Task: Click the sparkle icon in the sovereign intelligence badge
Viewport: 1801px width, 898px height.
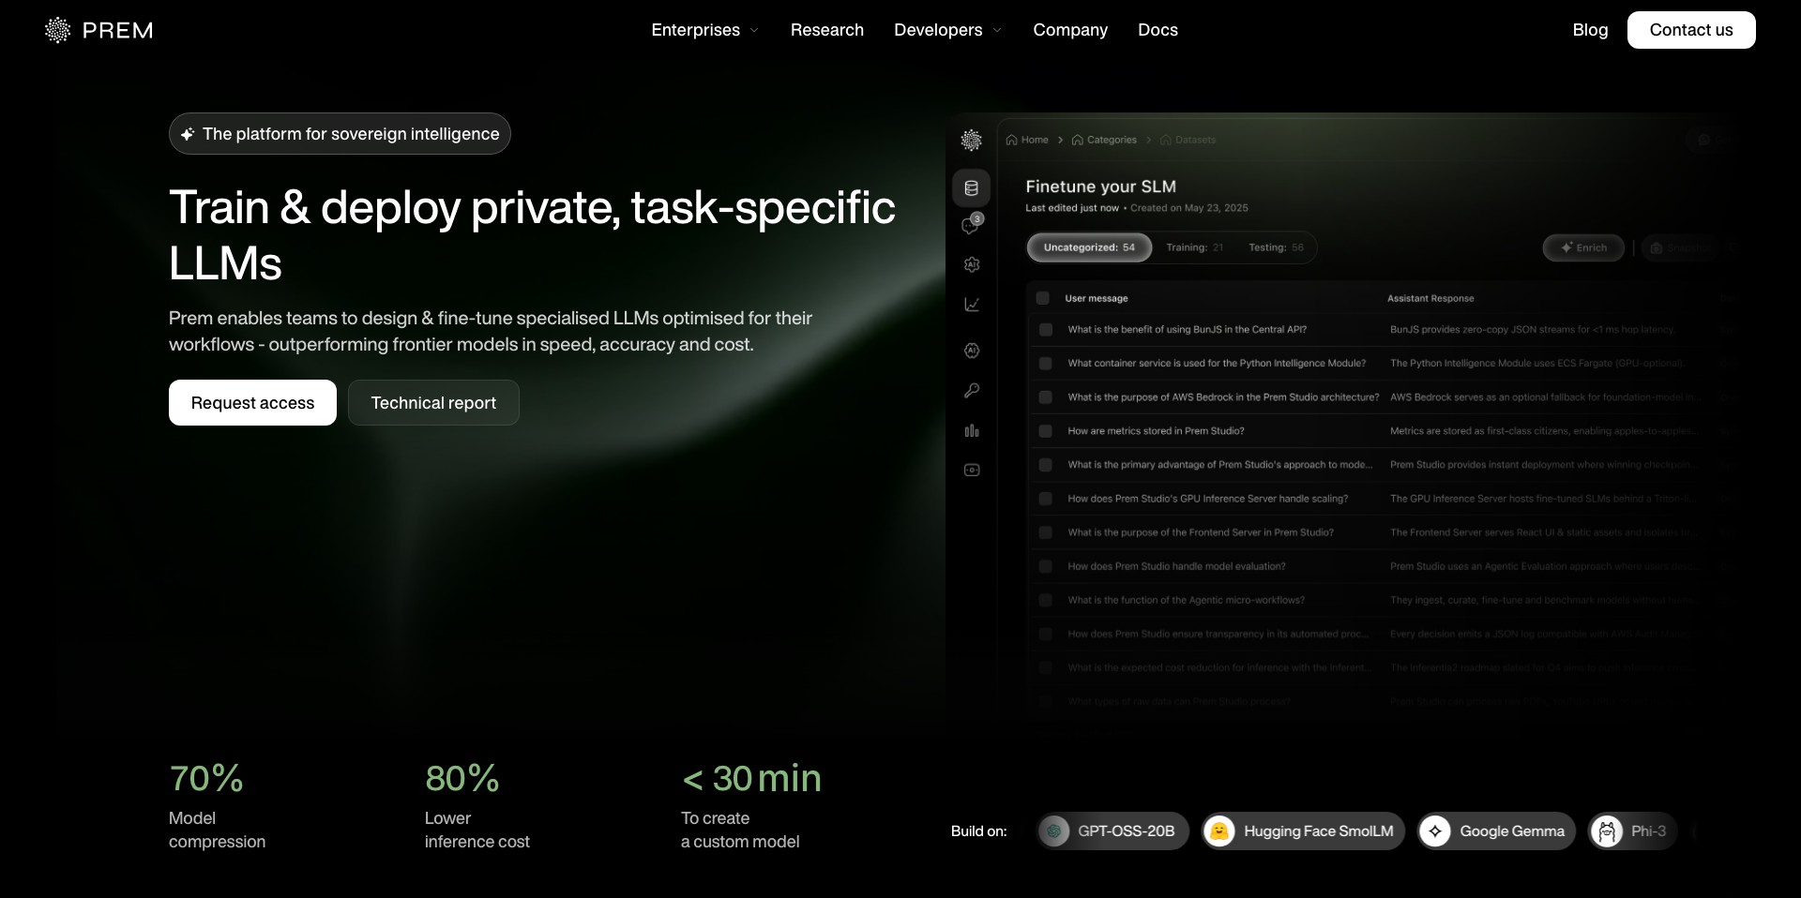Action: click(188, 134)
